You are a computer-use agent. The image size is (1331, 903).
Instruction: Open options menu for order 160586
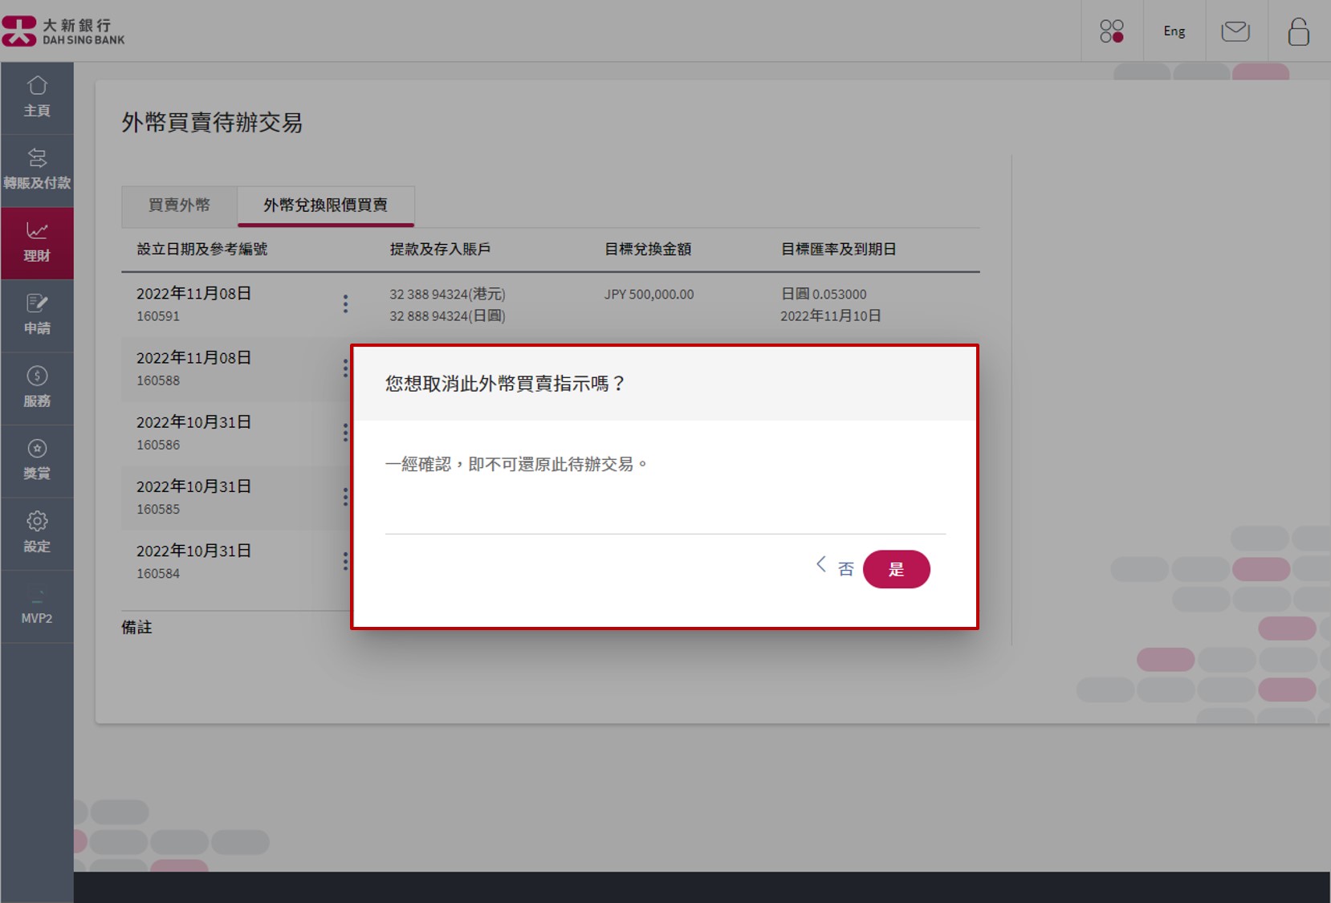345,432
